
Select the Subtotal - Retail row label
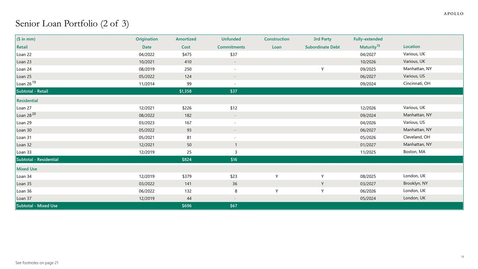pyautogui.click(x=32, y=91)
